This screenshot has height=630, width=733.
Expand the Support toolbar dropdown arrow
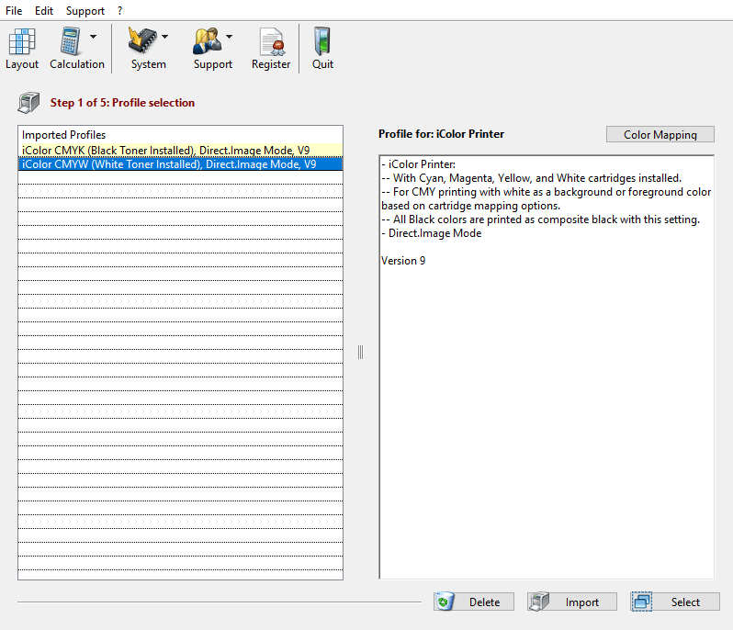229,37
